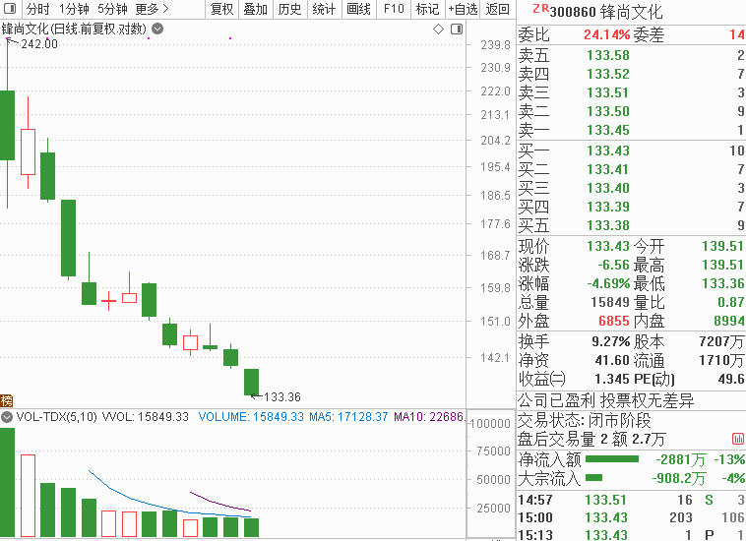
Task: Click the 换手 value 9.27%
Action: pyautogui.click(x=611, y=341)
